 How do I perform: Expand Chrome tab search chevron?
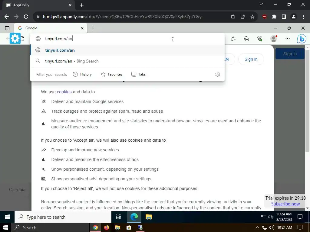pyautogui.click(x=261, y=4)
